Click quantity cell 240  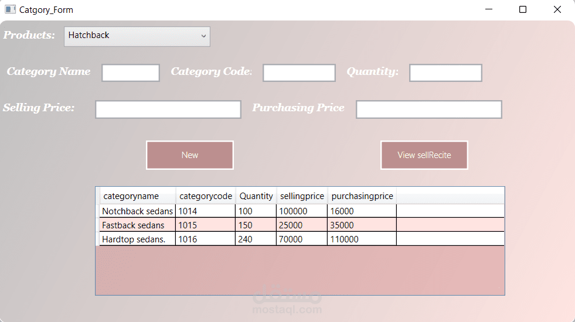click(x=256, y=239)
